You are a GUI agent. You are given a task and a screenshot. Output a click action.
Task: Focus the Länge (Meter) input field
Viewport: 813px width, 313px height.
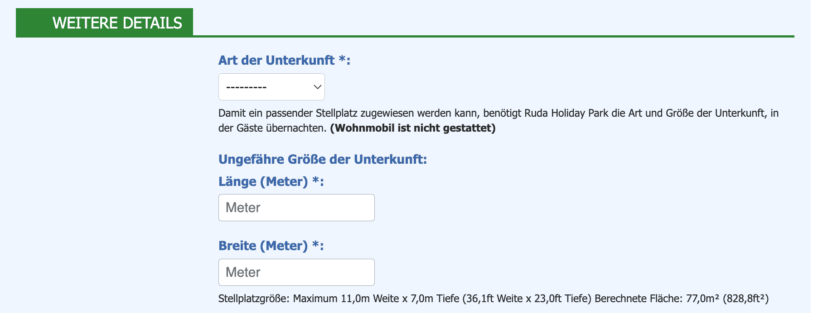point(296,208)
